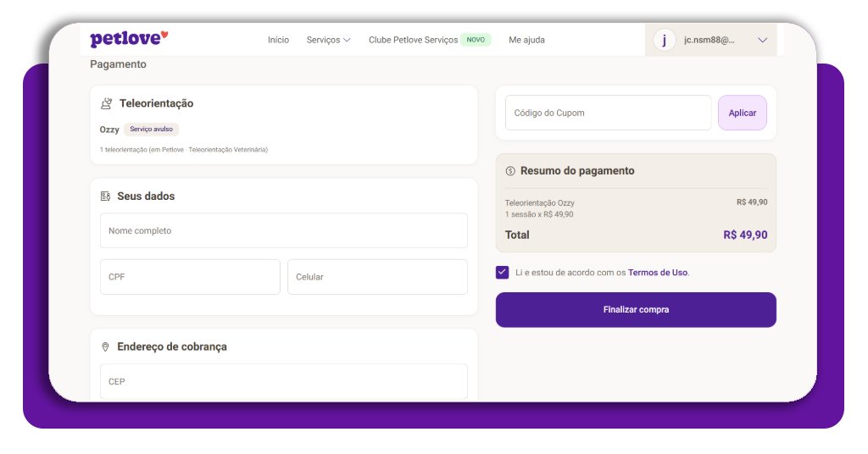The width and height of the screenshot is (868, 454).
Task: Click the account email jc.nsm88@... text
Action: (x=709, y=40)
